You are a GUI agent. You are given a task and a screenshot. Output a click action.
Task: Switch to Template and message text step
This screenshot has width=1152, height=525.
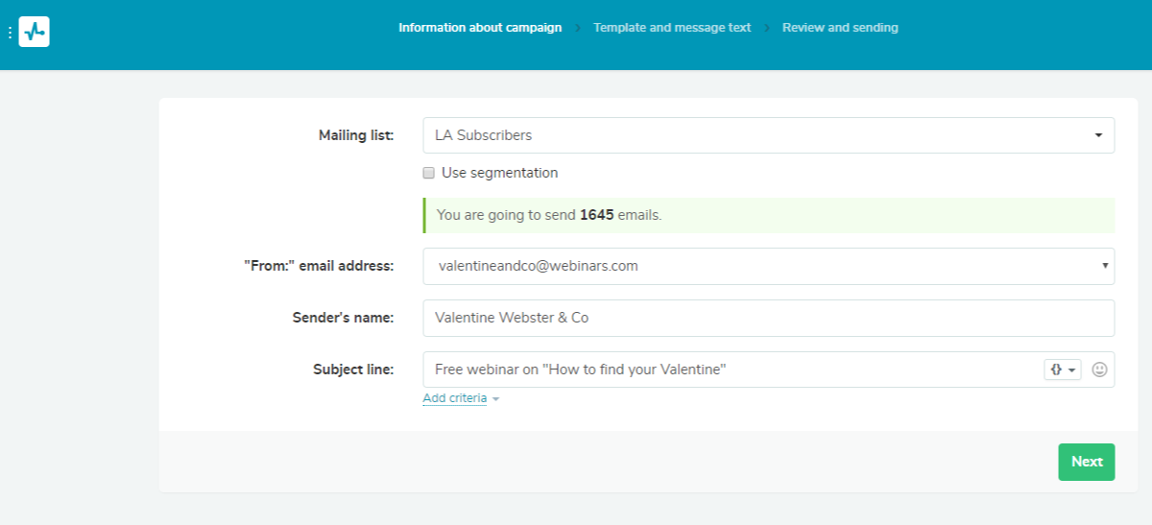[x=672, y=28]
